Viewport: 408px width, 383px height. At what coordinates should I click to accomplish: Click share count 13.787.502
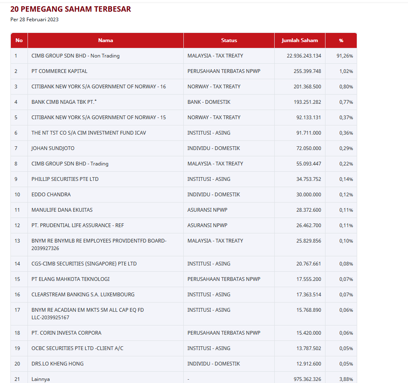click(x=308, y=348)
